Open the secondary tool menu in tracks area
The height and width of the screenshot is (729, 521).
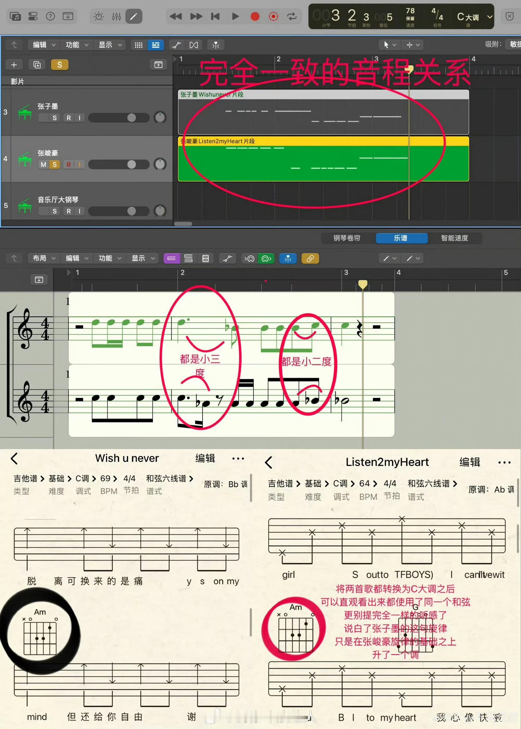pyautogui.click(x=413, y=45)
